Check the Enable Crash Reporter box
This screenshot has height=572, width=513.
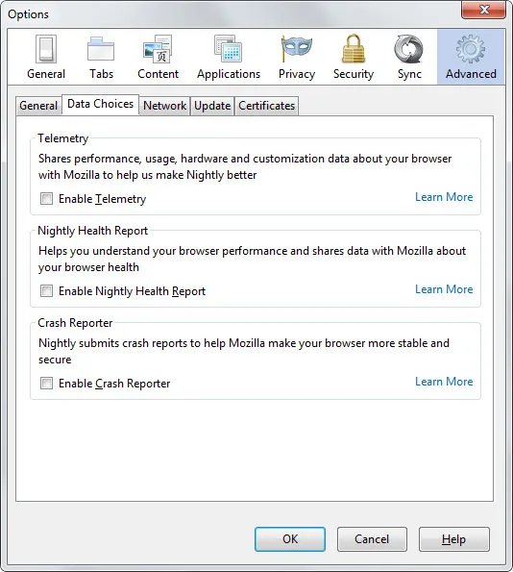coord(46,384)
